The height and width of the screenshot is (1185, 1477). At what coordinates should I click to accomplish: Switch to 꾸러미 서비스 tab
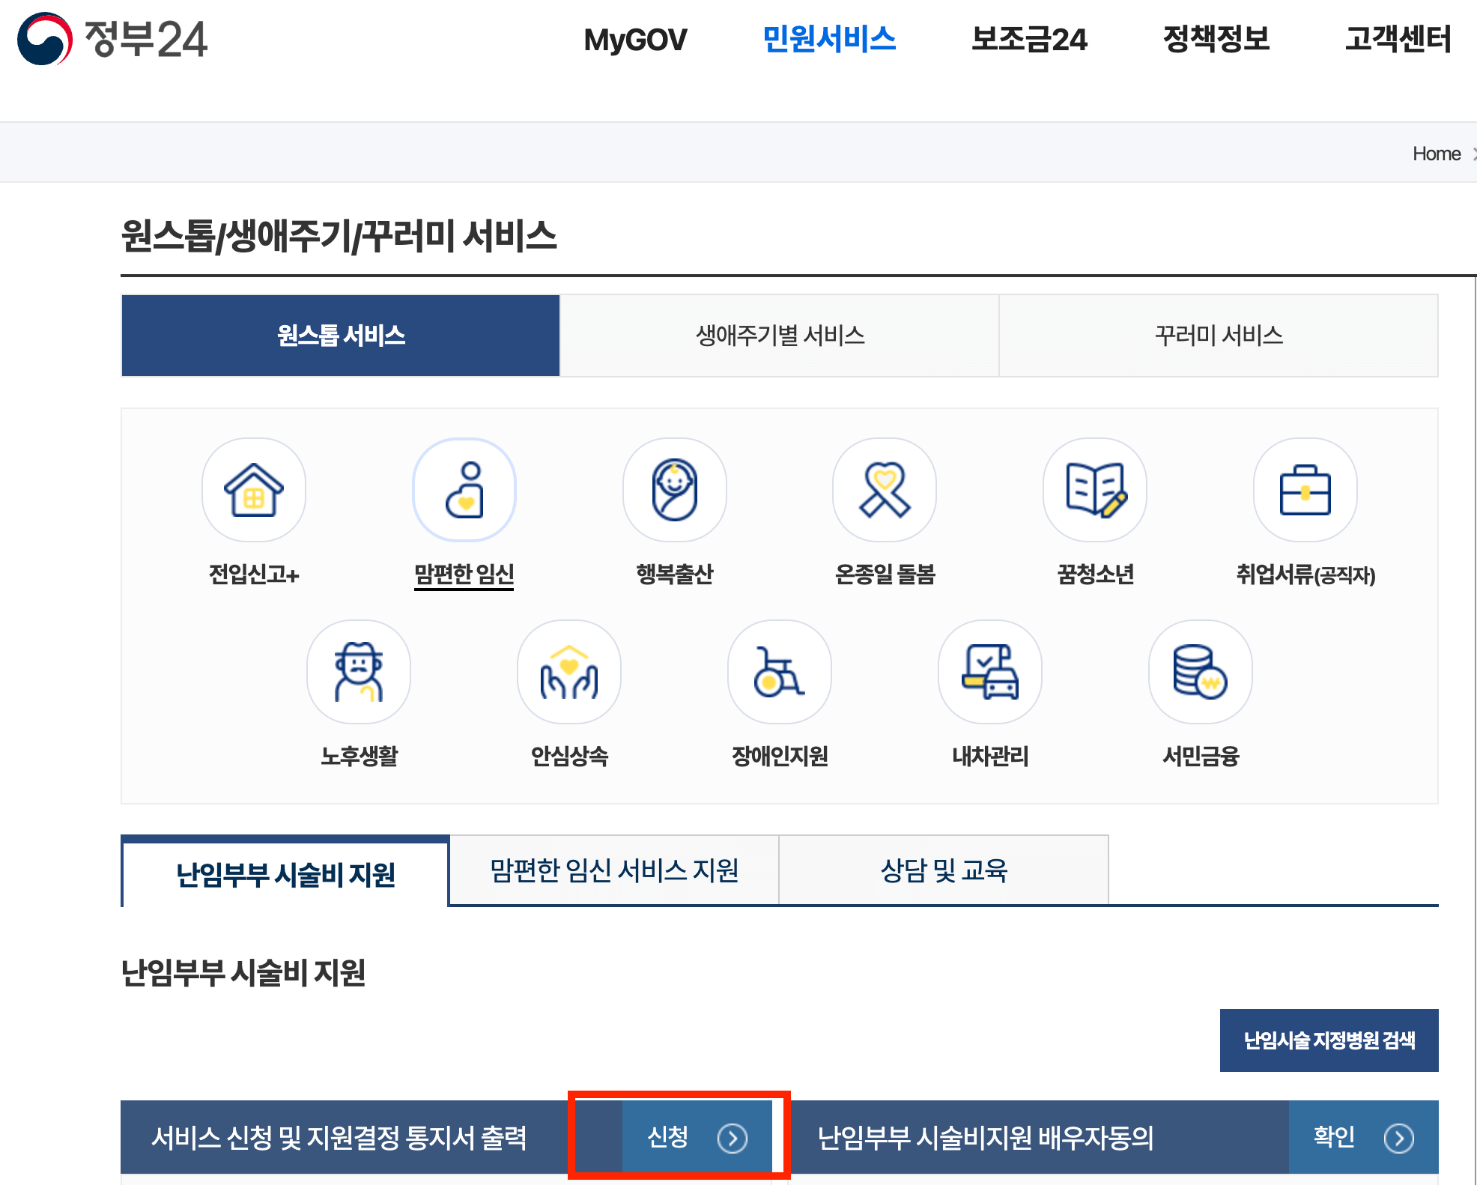(x=1219, y=336)
